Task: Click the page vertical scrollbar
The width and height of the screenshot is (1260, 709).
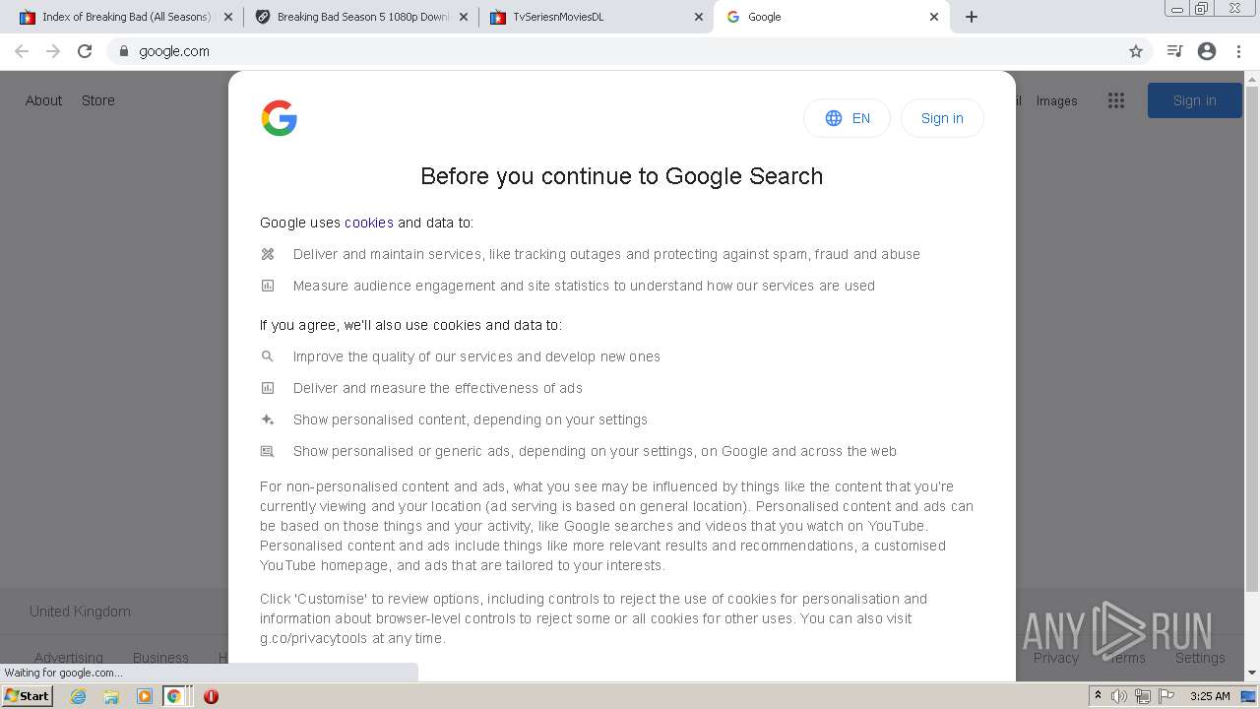Action: 1251,335
